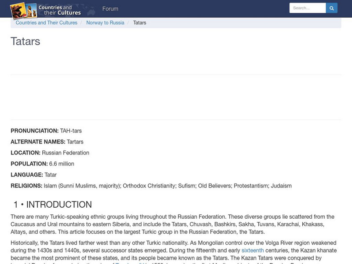Click the LANGUAGE label
352x264 pixels.
[x=26, y=175]
